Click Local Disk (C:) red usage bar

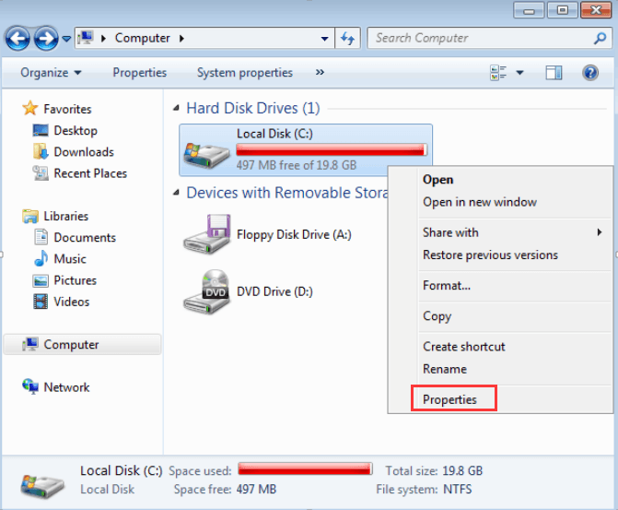point(332,150)
